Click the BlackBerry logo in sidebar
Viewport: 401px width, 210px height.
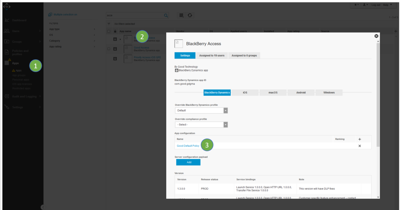[x=7, y=7]
